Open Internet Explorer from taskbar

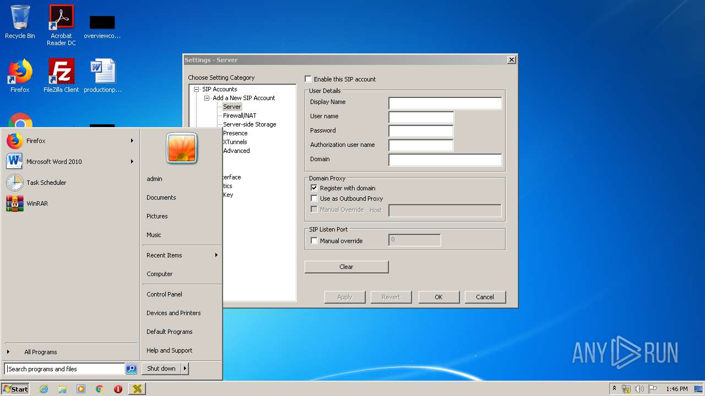pyautogui.click(x=44, y=389)
